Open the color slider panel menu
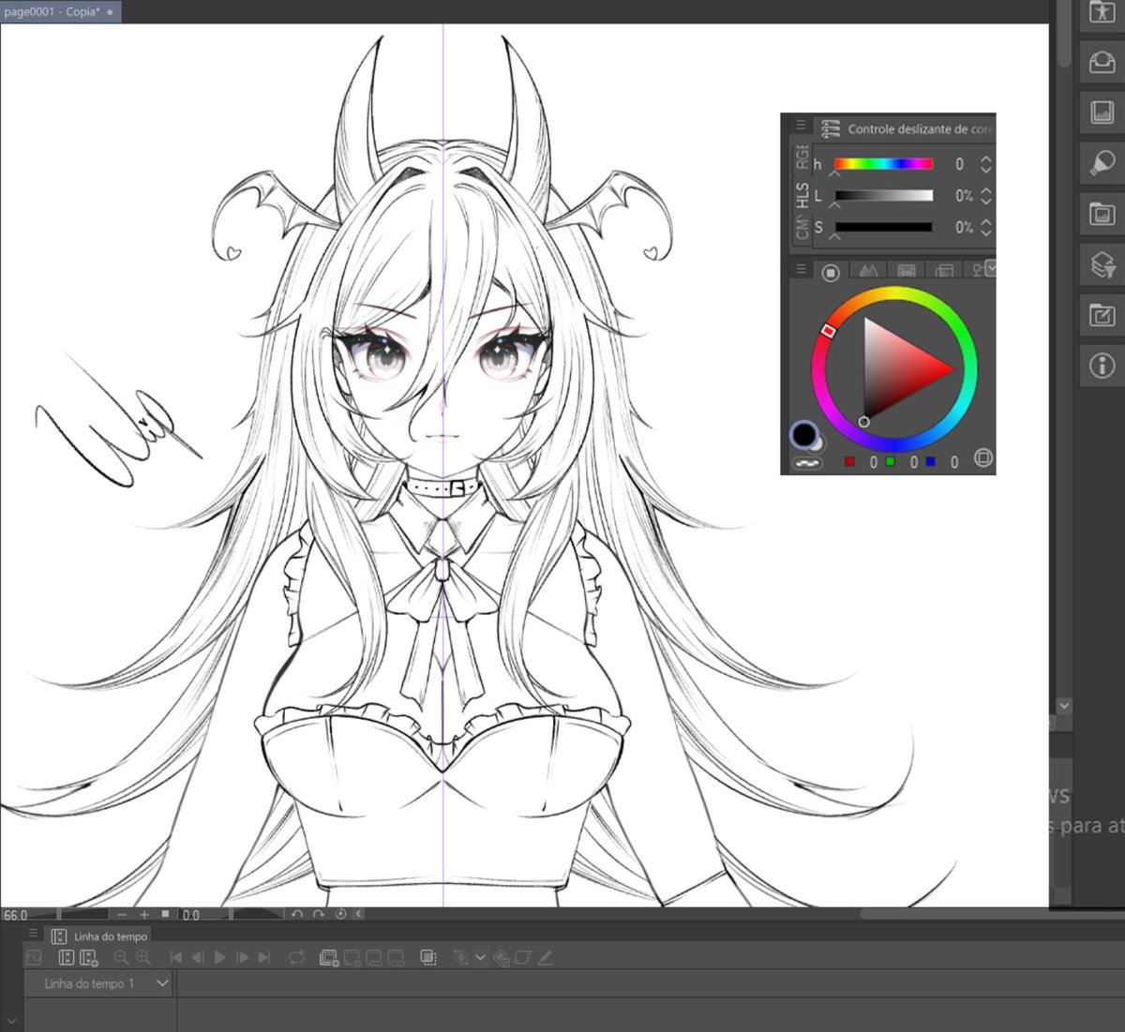 801,125
